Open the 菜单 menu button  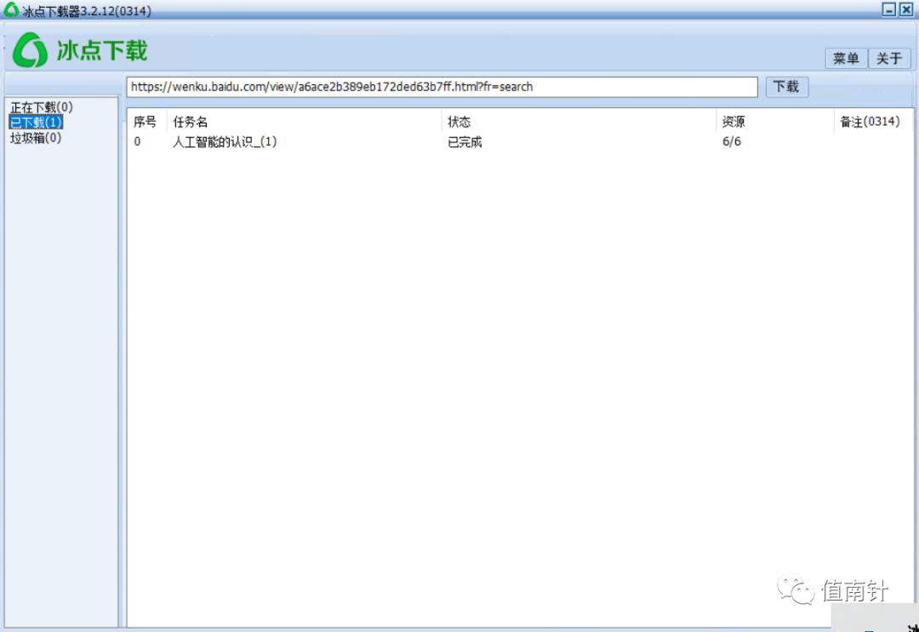[x=847, y=59]
